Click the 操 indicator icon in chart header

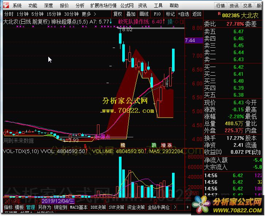tap(170, 22)
